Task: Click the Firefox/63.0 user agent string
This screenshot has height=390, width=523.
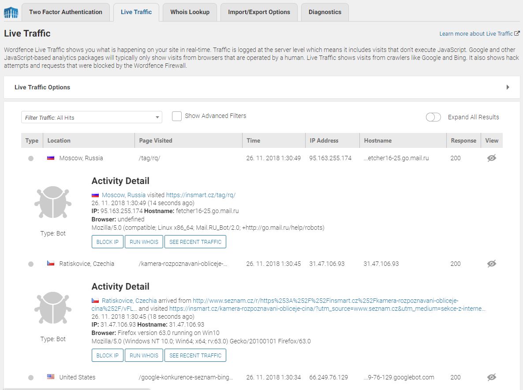Action: 201,342
